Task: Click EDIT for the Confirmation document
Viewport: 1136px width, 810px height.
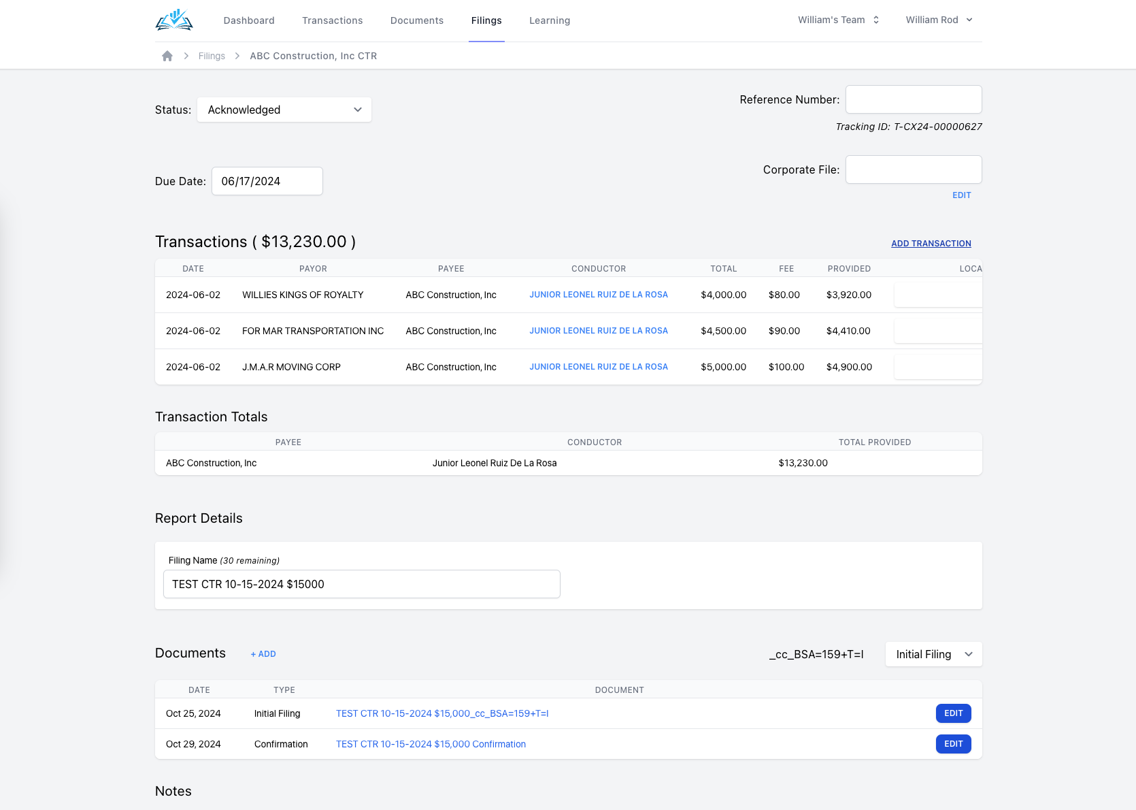Action: (x=954, y=744)
